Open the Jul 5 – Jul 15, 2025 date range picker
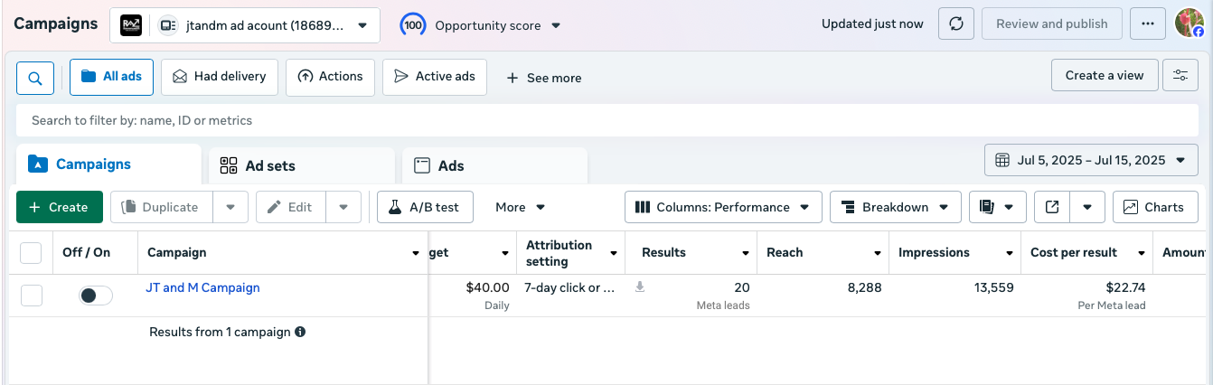The image size is (1213, 385). point(1091,160)
